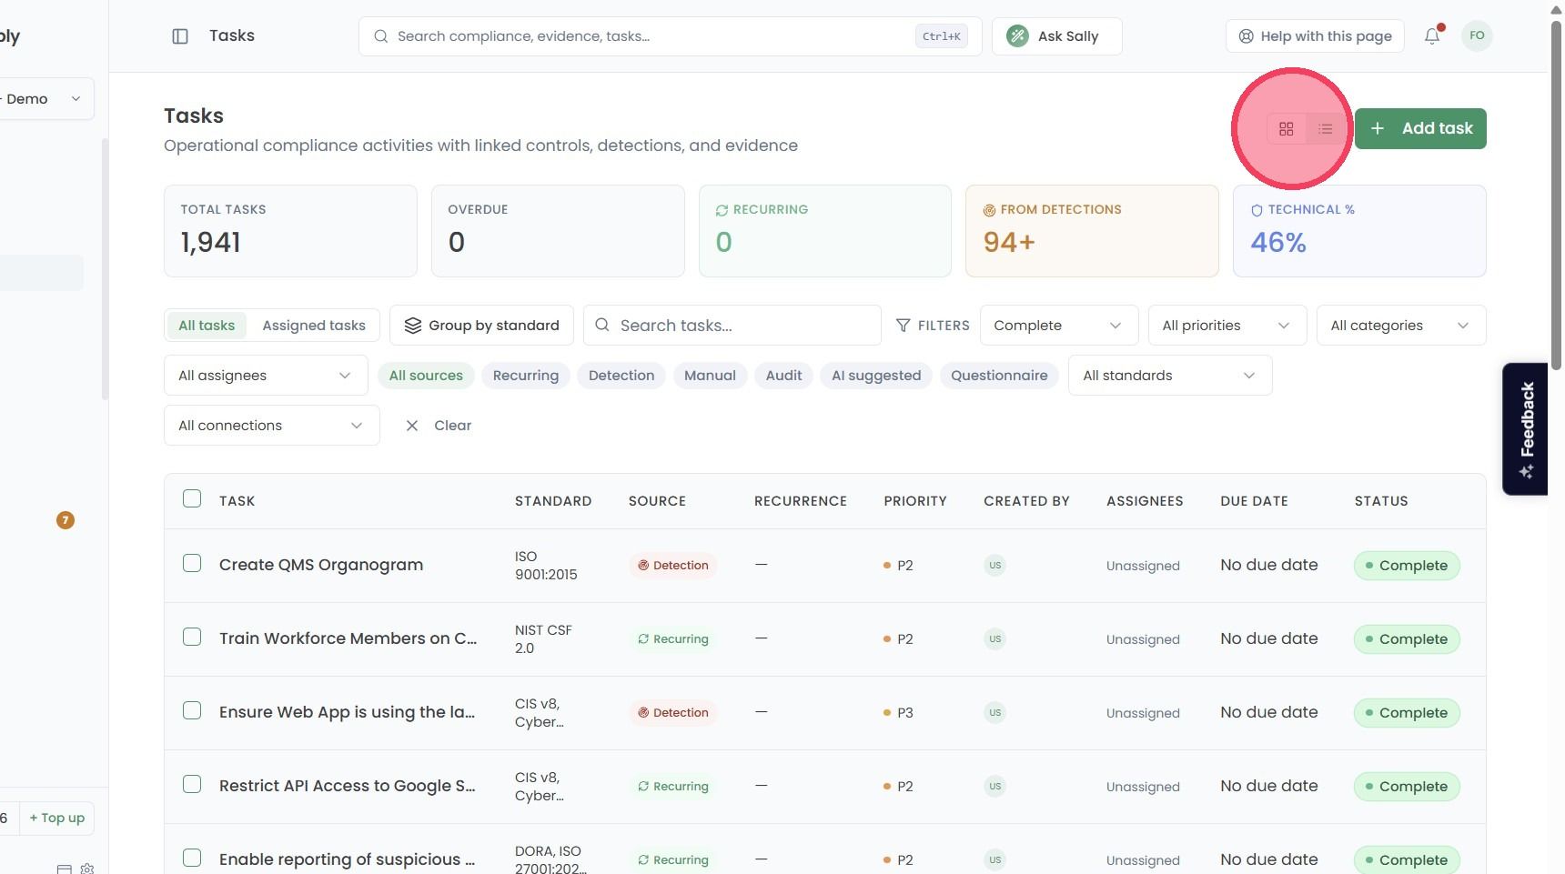Viewport: 1565px width, 874px height.
Task: Check the Create QMS Organogram task
Action: pos(192,563)
